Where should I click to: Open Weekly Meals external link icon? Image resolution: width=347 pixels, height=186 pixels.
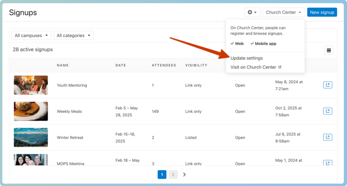coord(327,111)
